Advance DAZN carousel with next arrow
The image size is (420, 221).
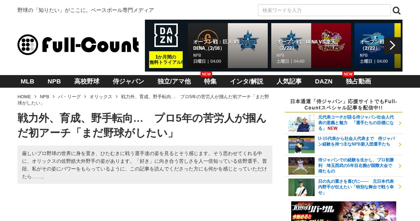pyautogui.click(x=392, y=46)
